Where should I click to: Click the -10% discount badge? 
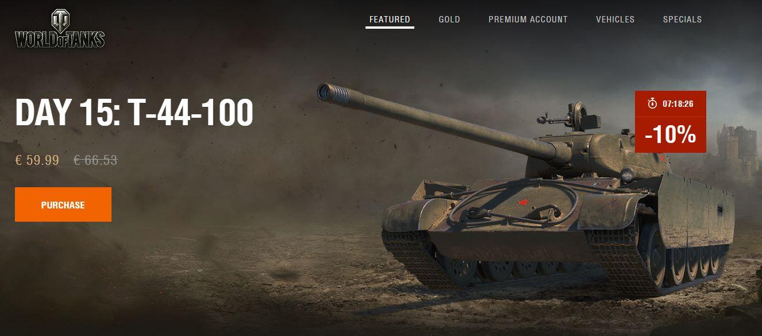(671, 136)
